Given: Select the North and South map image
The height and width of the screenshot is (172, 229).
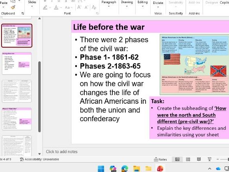Looking at the screenshot, I should coord(194,64).
